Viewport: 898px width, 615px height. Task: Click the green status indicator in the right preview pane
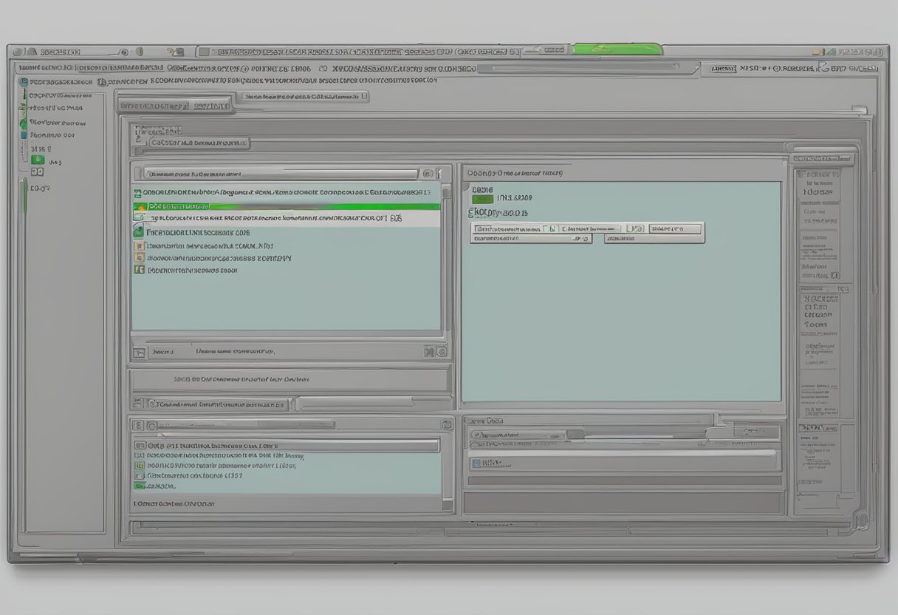pyautogui.click(x=482, y=198)
